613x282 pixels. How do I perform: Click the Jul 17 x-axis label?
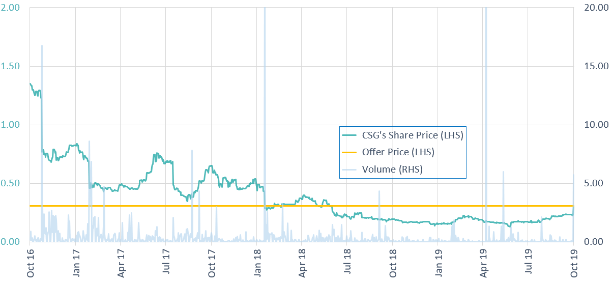click(166, 263)
